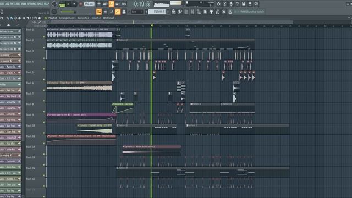Open the Mixer view icon

point(193,12)
